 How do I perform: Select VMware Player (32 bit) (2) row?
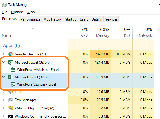click(x=77, y=108)
